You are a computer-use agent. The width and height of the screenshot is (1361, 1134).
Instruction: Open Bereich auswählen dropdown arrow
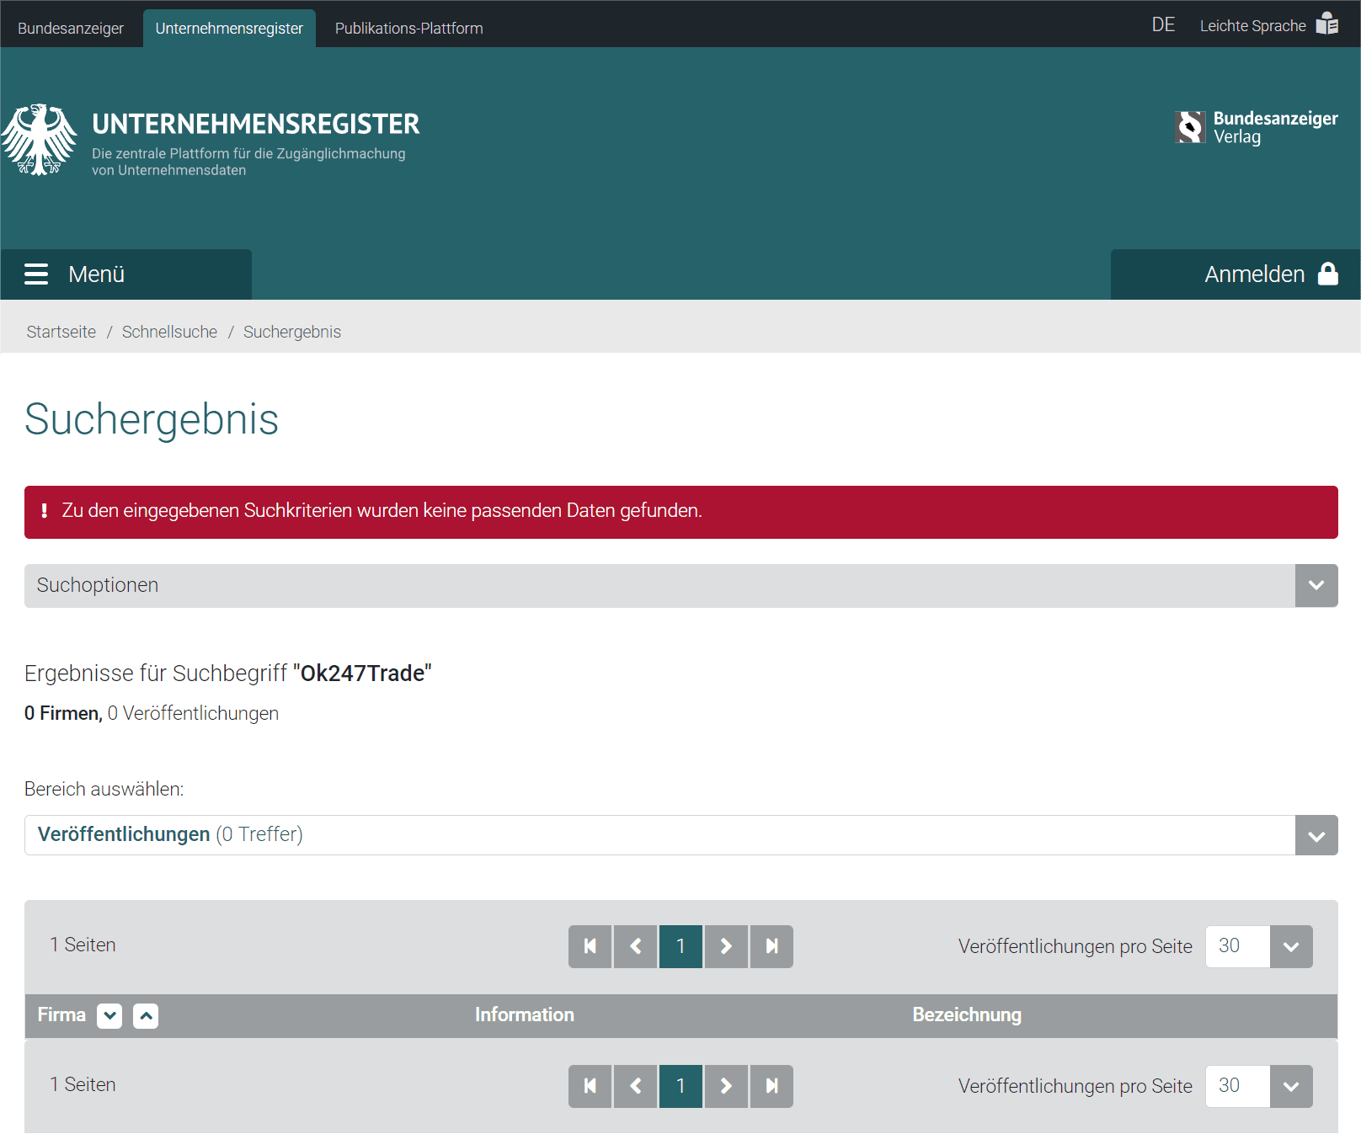coord(1316,835)
